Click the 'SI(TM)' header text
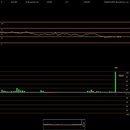 click(x=49, y=2)
